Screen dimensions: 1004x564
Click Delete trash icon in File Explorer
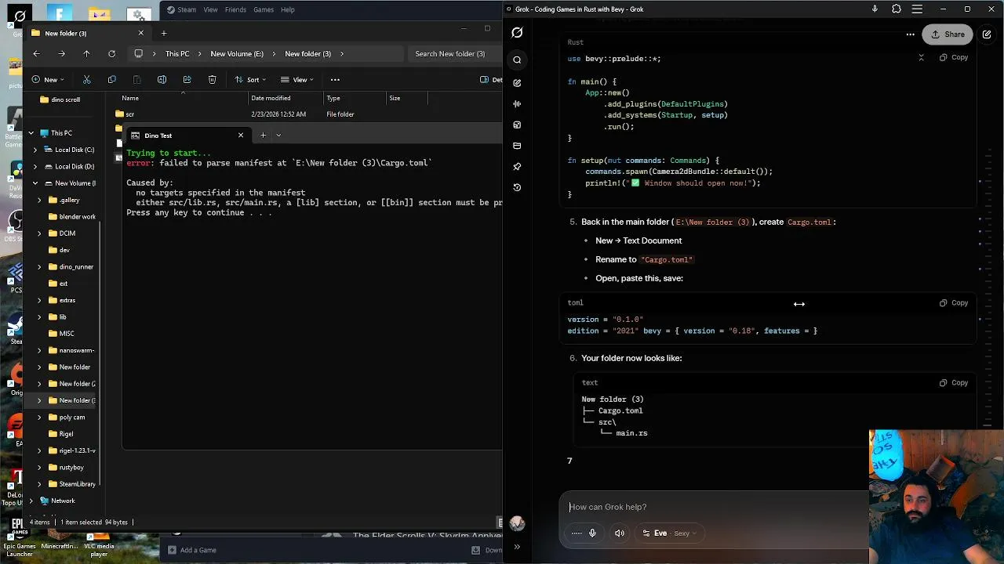coord(212,79)
